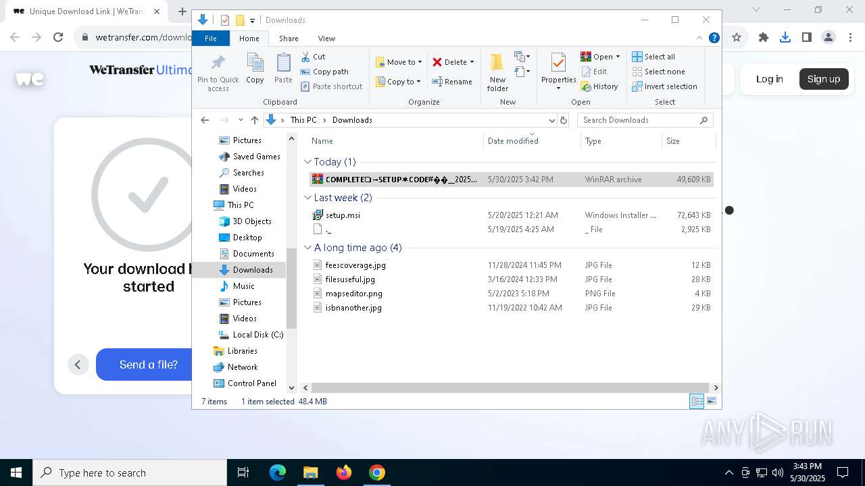The image size is (865, 486).
Task: Open Chrome extensions puzzle icon
Action: 763,38
